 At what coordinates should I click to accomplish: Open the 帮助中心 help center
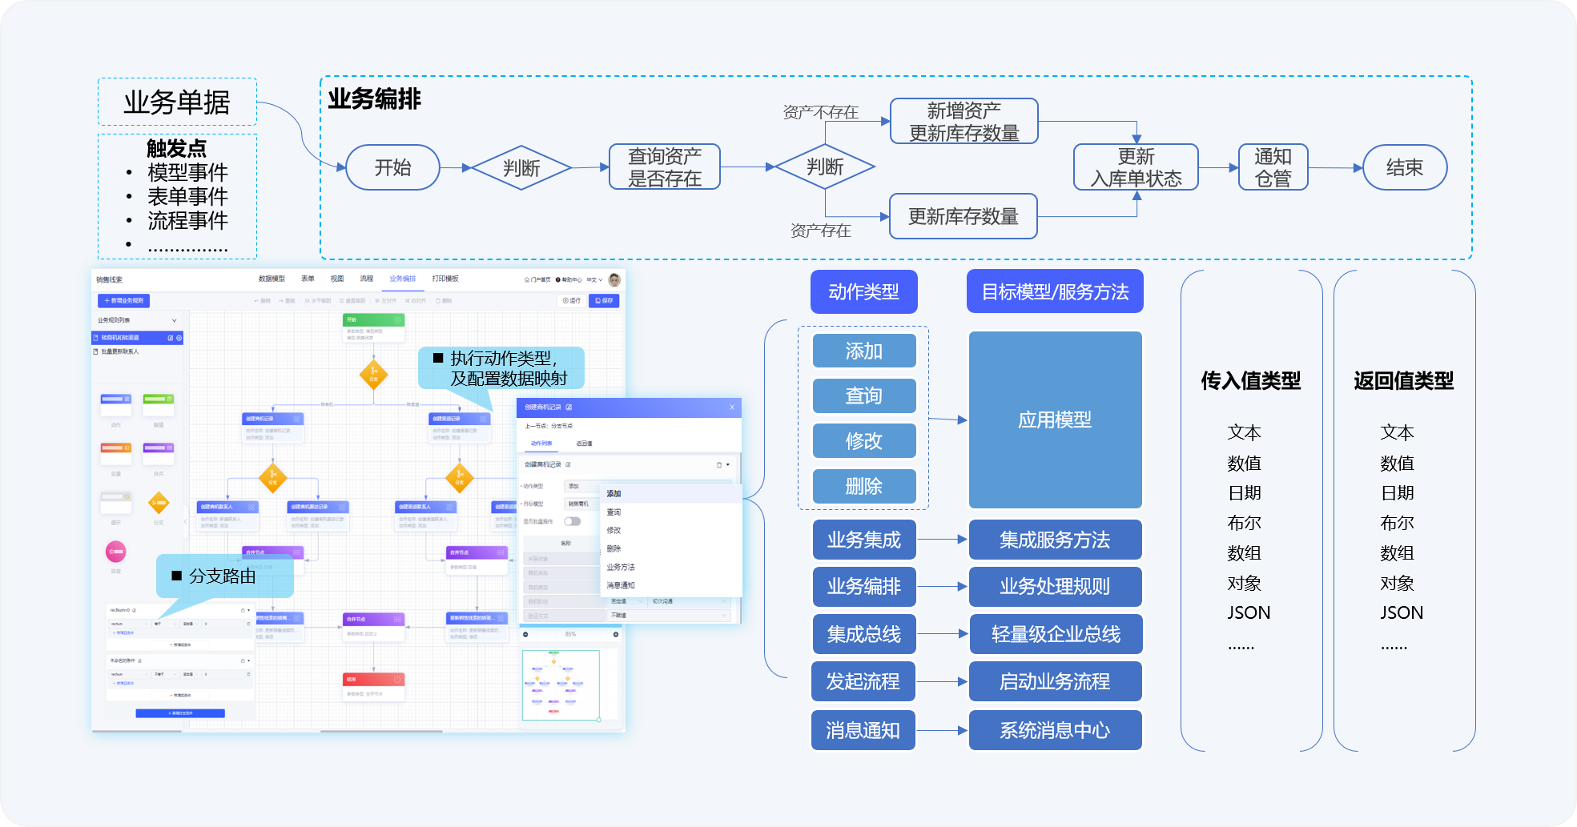[x=569, y=279]
